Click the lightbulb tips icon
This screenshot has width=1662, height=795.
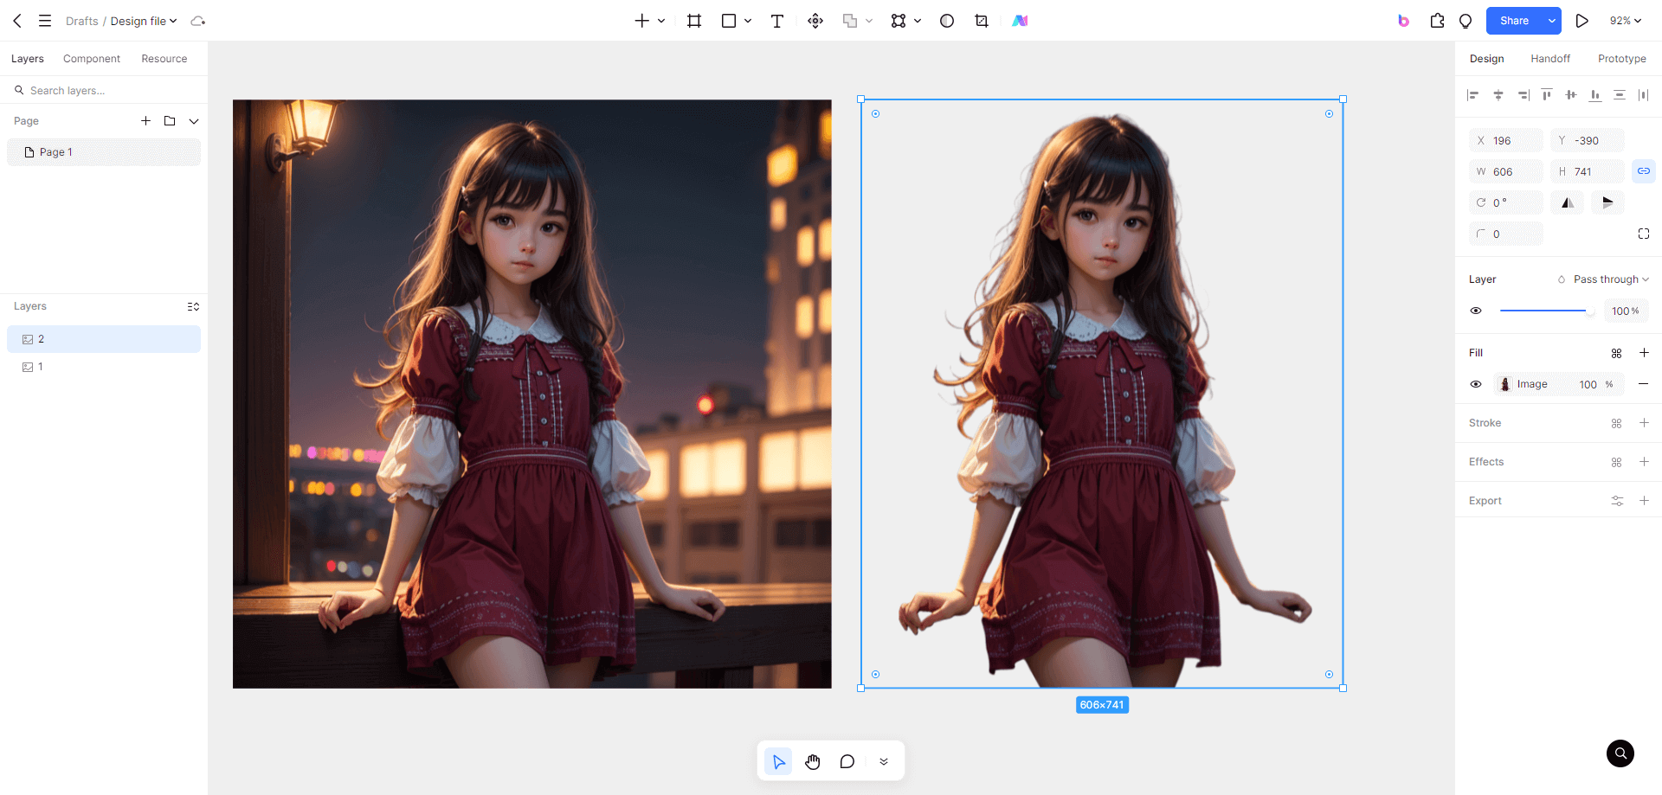click(x=1466, y=21)
